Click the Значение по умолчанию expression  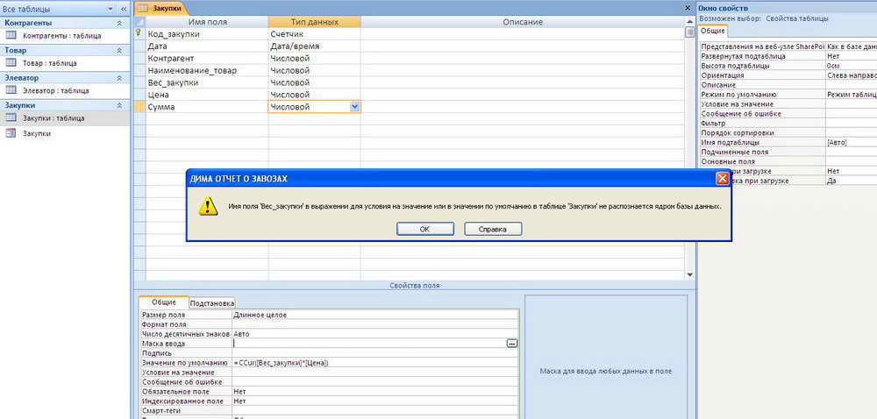[x=374, y=363]
